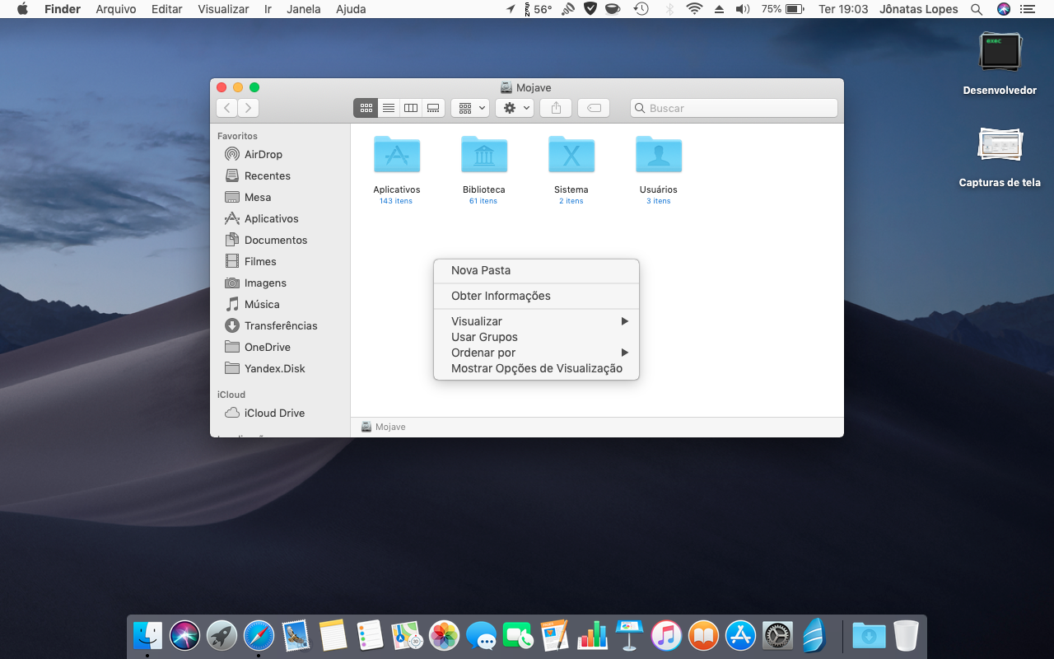Switch Finder to column view
Viewport: 1054px width, 659px height.
[411, 108]
